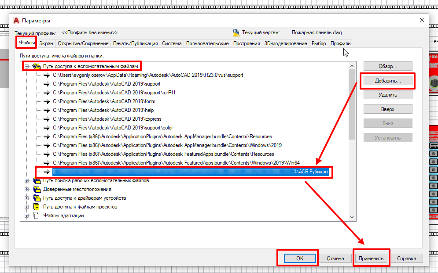The height and width of the screenshot is (273, 438).
Task: Open the Профили tab
Action: point(341,43)
